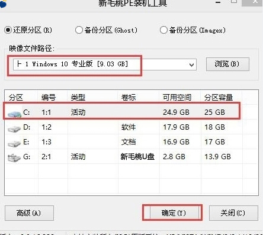
Task: Click the E: drive icon
Action: point(14,143)
